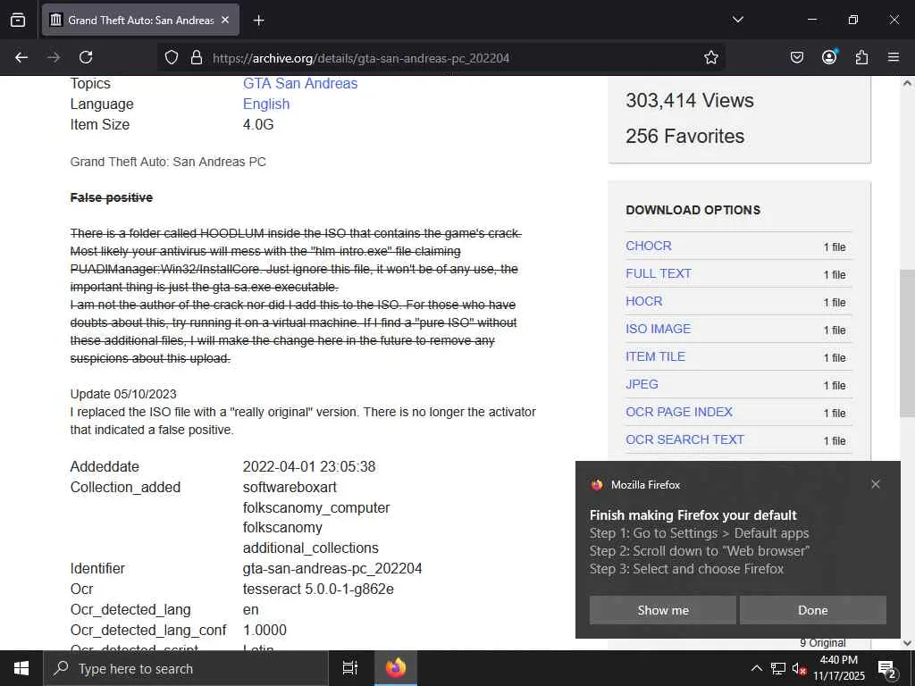Viewport: 915px width, 686px height.
Task: Click the 256 Favorites text
Action: point(685,136)
